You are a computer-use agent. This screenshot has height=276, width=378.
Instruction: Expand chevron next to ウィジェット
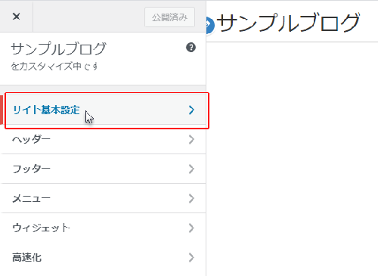191,228
